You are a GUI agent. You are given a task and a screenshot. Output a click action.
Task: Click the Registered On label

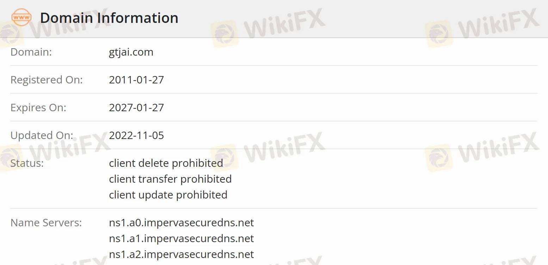[x=47, y=80]
